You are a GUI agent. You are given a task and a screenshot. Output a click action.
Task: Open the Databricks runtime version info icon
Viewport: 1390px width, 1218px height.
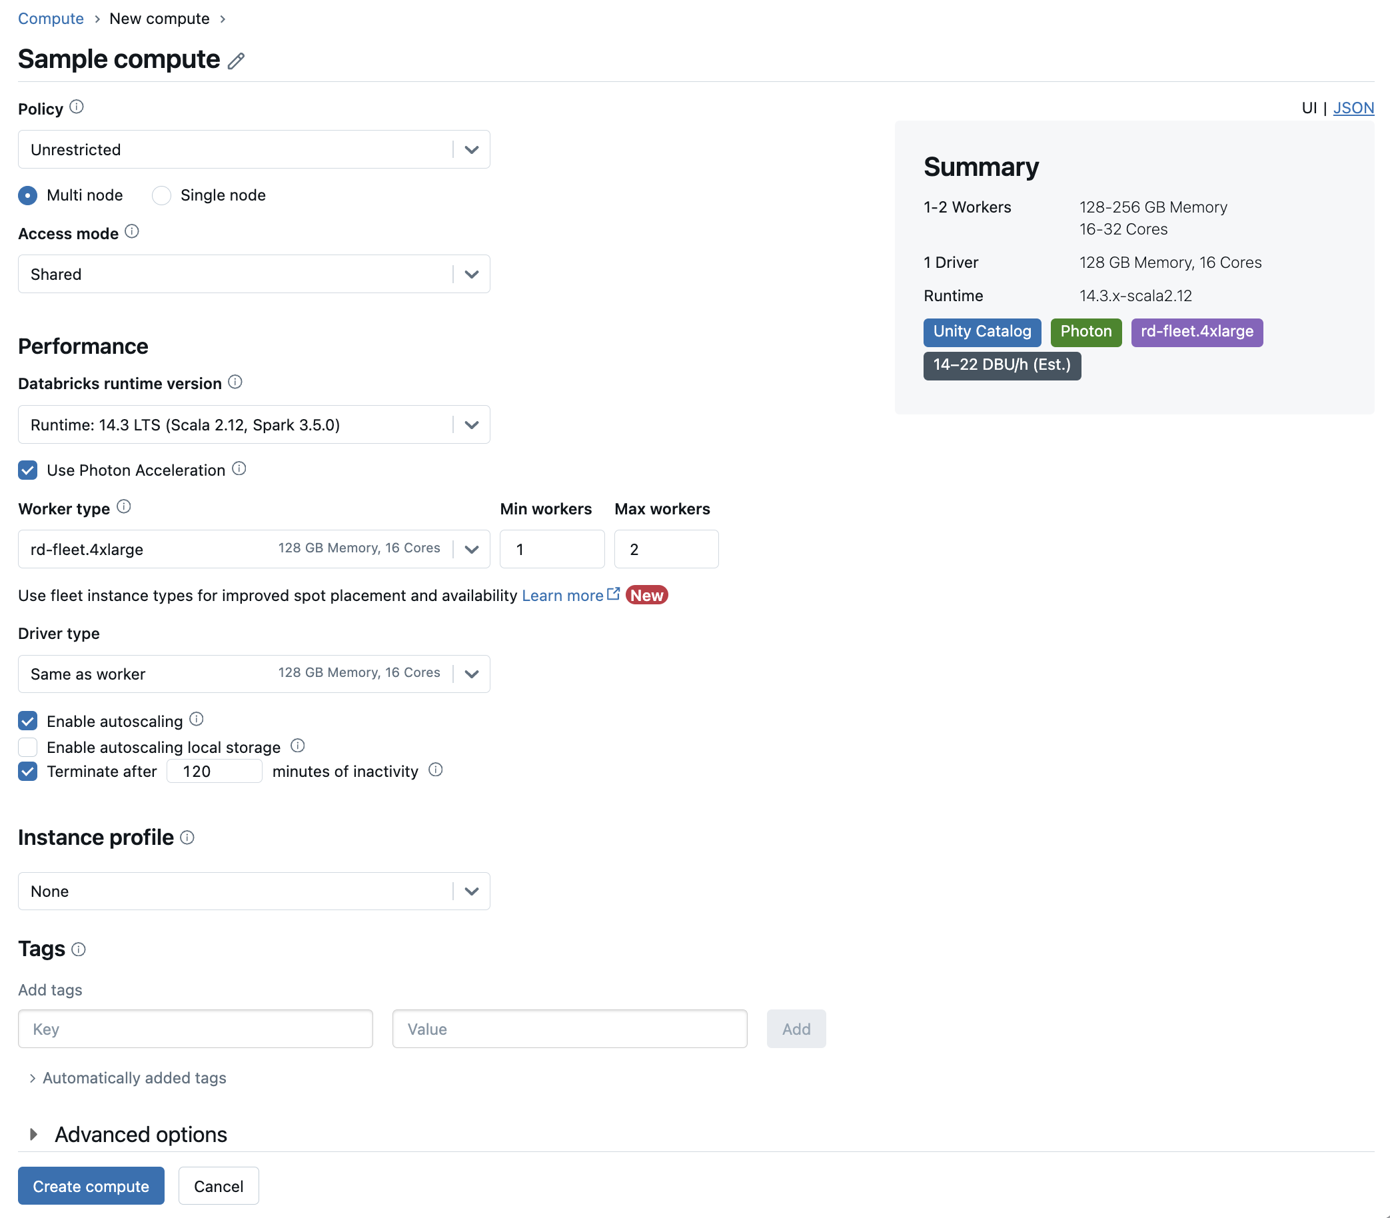pos(235,382)
